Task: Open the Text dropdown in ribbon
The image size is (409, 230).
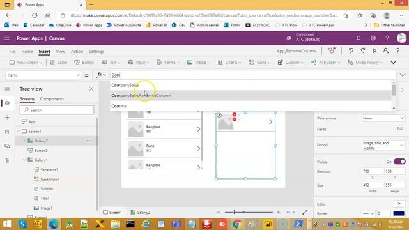Action: pos(111,63)
